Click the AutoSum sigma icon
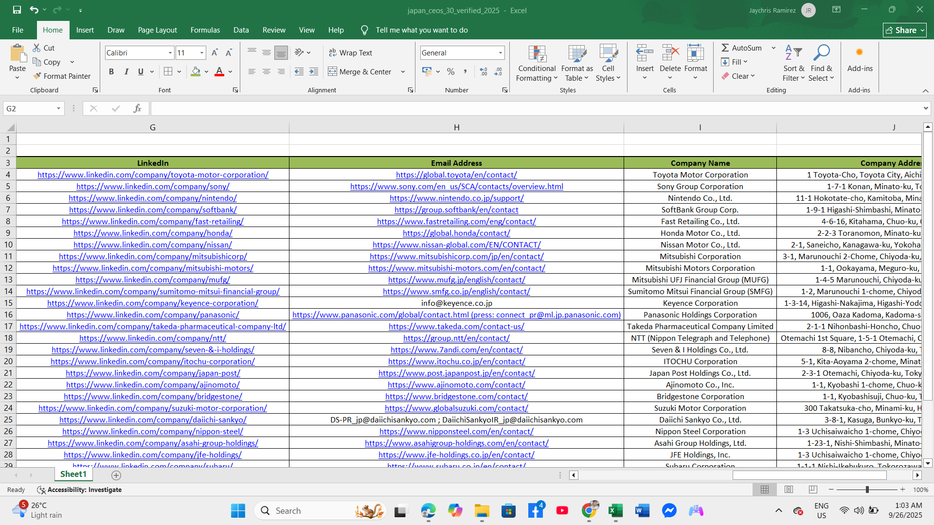 tap(725, 48)
